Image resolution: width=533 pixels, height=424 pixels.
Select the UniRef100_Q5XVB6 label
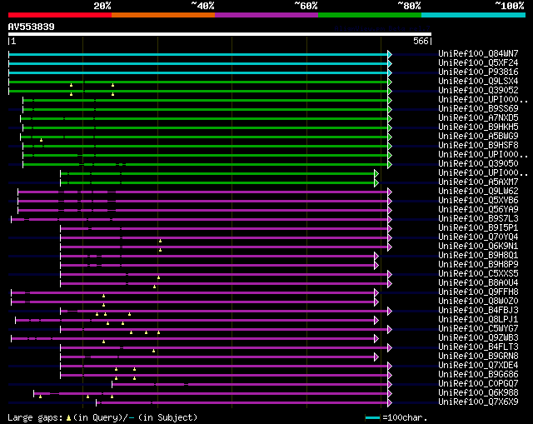(x=478, y=200)
